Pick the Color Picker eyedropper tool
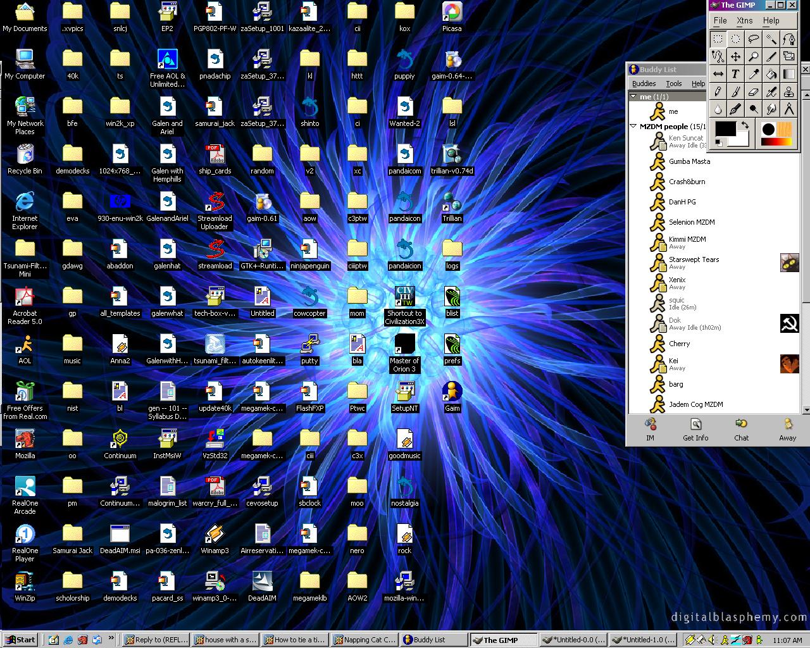The height and width of the screenshot is (648, 810). (753, 74)
